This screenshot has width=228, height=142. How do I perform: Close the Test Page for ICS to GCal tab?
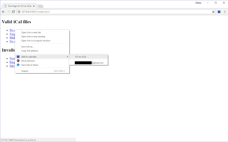34,6
